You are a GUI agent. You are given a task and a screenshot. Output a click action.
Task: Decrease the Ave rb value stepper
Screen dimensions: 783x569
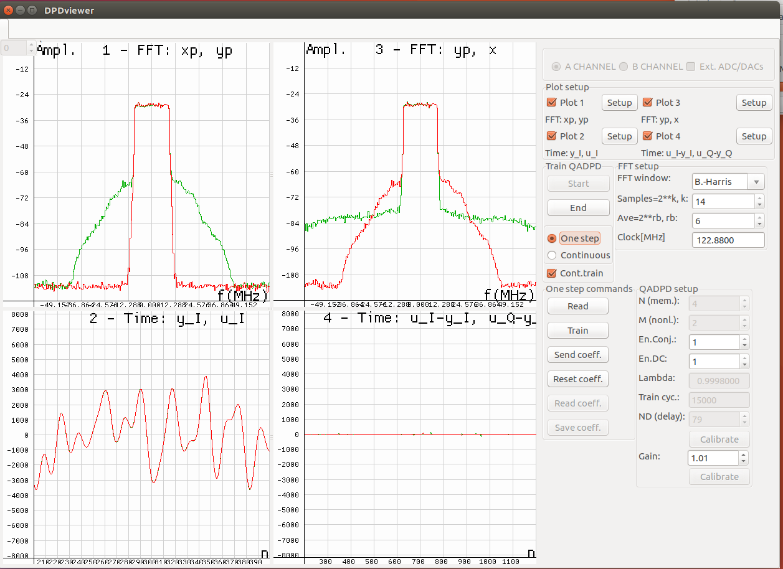click(759, 224)
